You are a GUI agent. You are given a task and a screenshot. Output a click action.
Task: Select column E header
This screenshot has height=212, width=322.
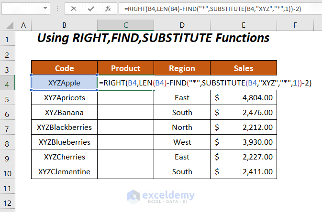(x=244, y=25)
